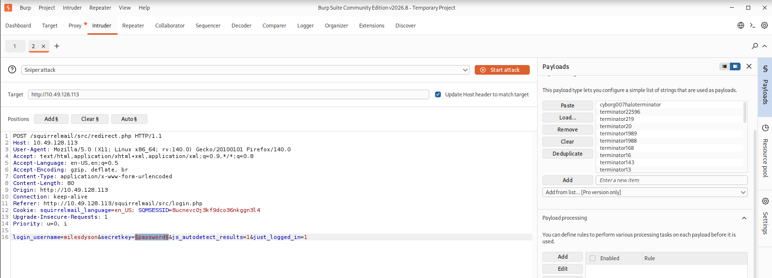
Task: Open Burp settings gear icon in top bar
Action: [x=764, y=26]
